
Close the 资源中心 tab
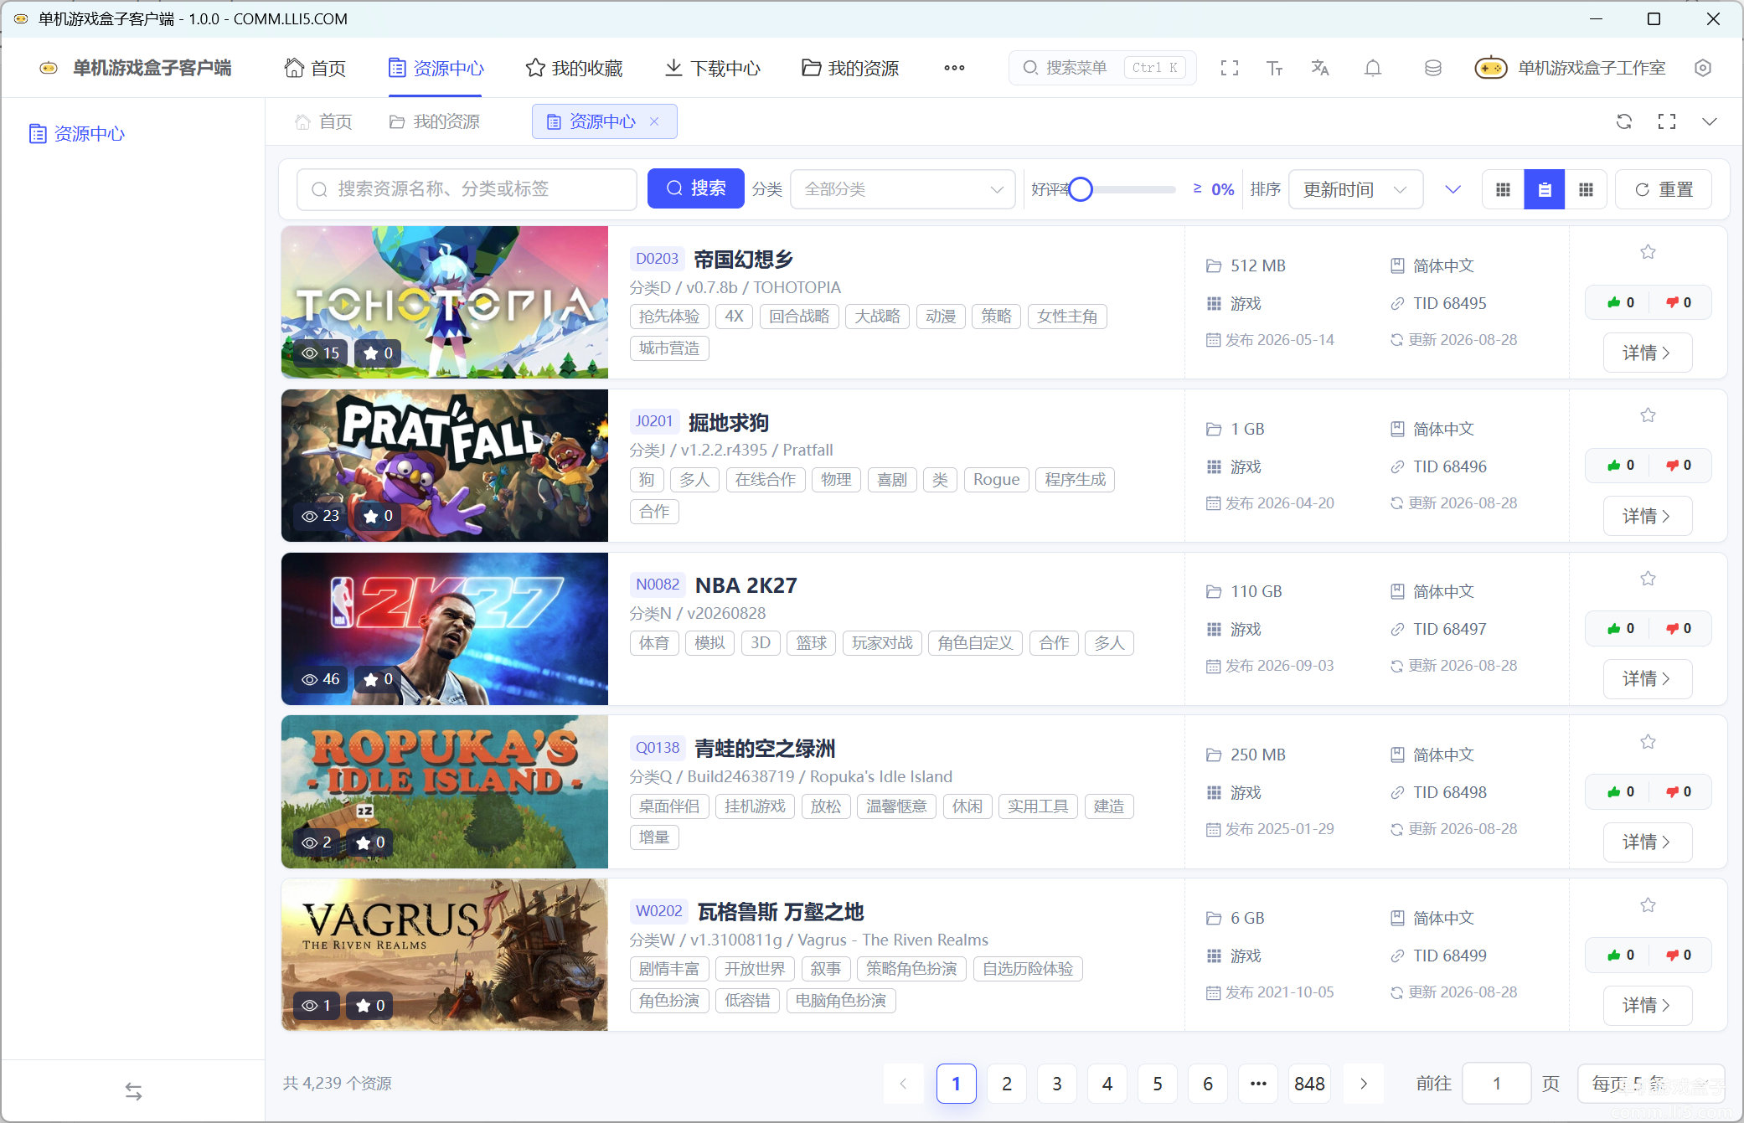(654, 121)
